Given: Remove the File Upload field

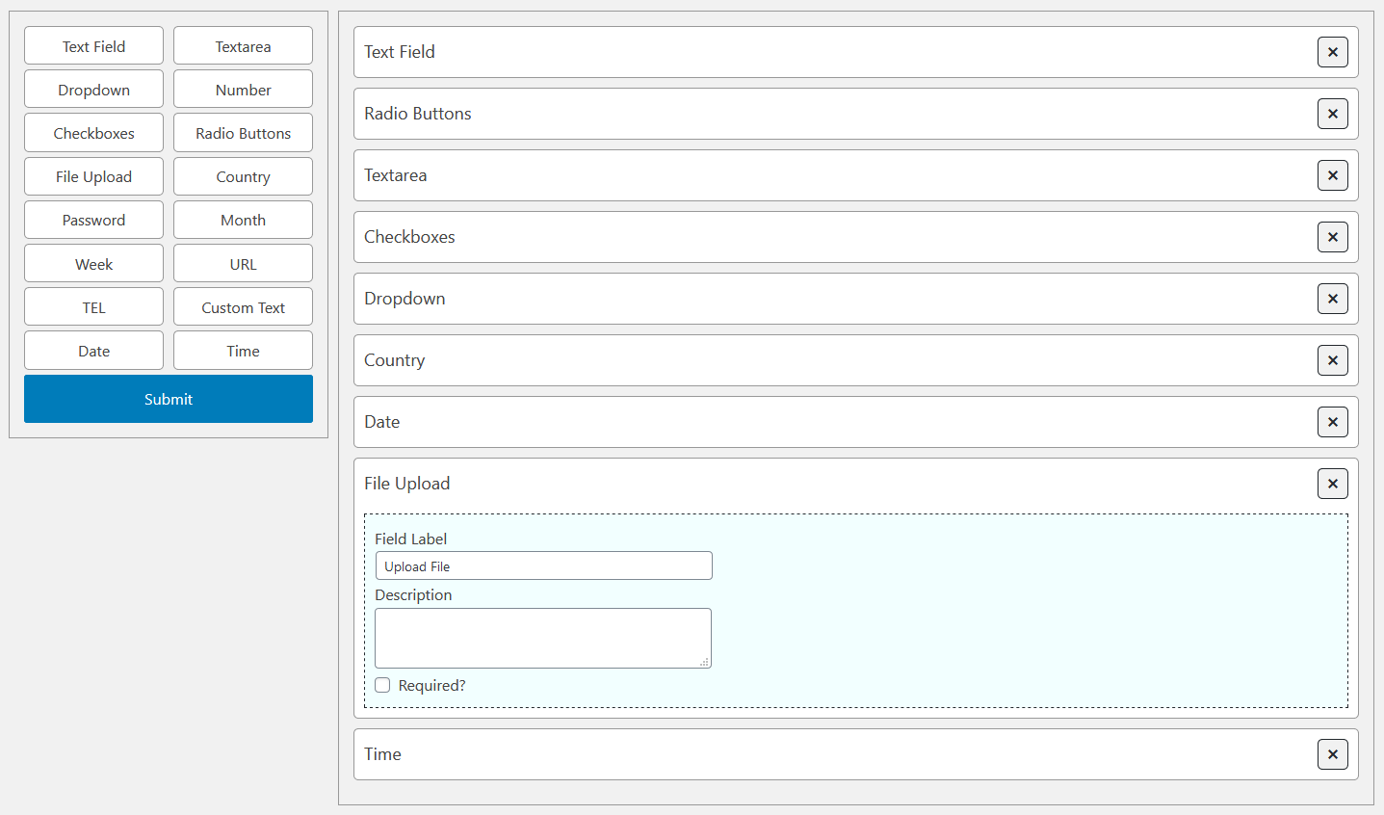Looking at the screenshot, I should tap(1332, 484).
